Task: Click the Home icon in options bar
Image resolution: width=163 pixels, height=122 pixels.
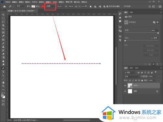Action: tap(5, 6)
